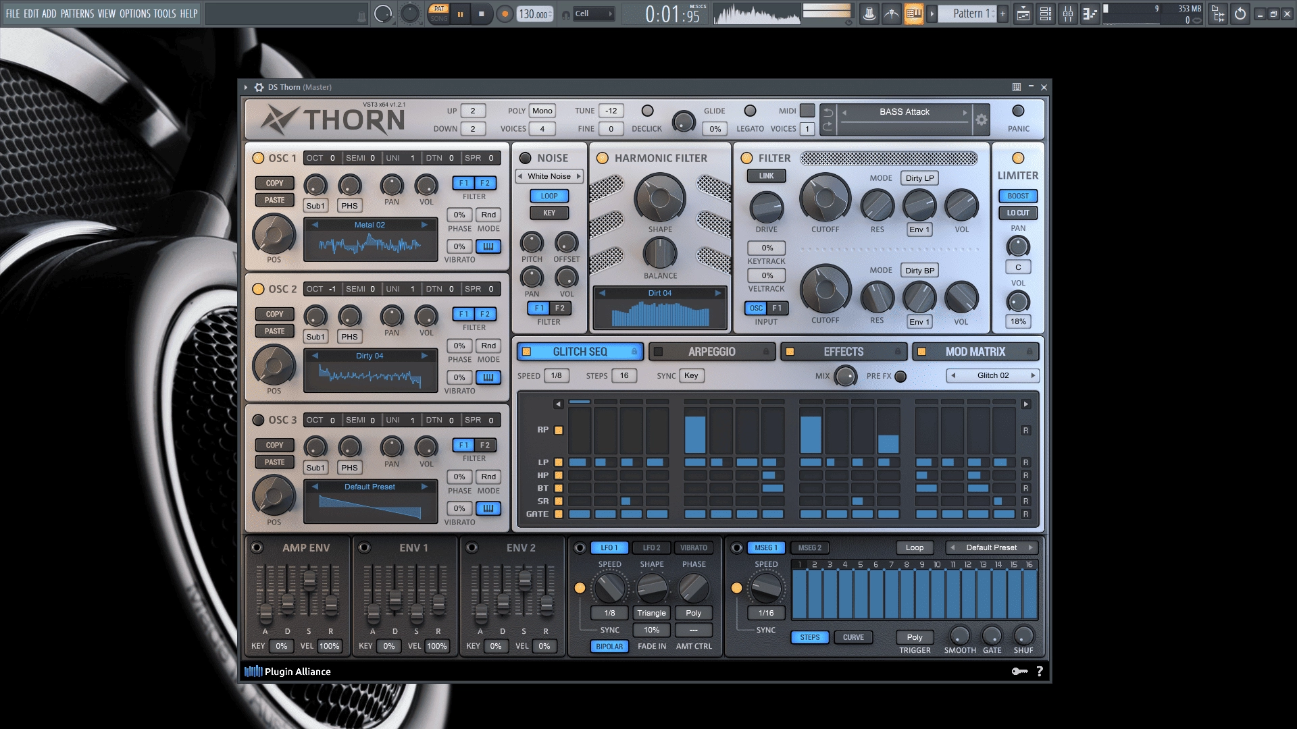Click the undo history circular arrow icon
Viewport: 1297px width, 729px height.
click(x=1240, y=13)
